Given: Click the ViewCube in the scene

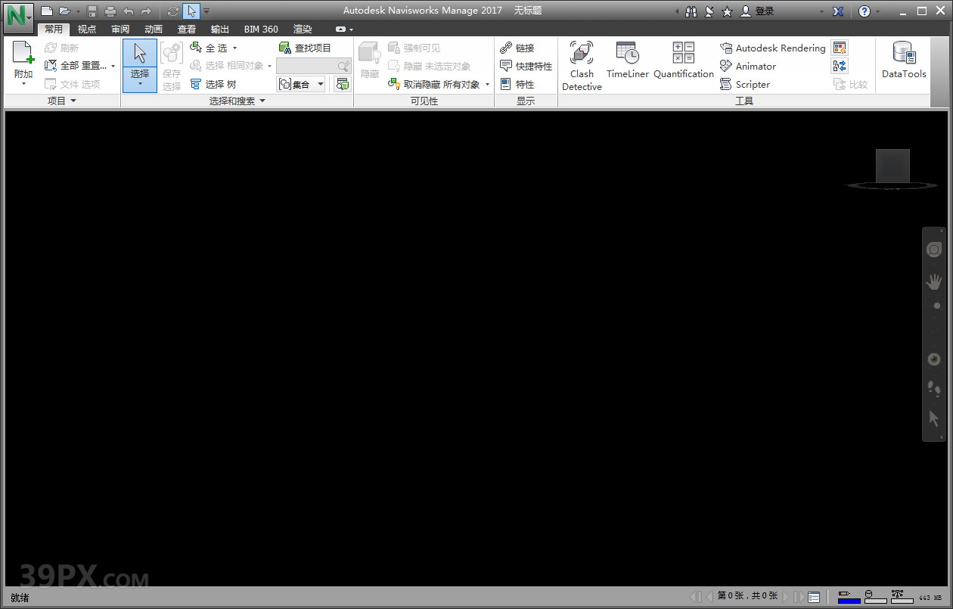Looking at the screenshot, I should pos(892,166).
